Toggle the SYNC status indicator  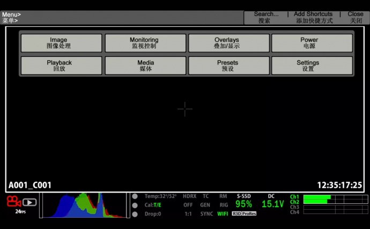coord(206,213)
